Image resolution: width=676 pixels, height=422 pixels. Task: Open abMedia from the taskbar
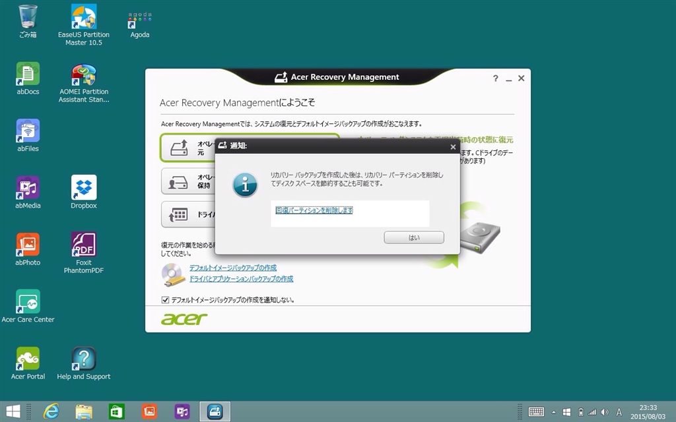tap(182, 411)
